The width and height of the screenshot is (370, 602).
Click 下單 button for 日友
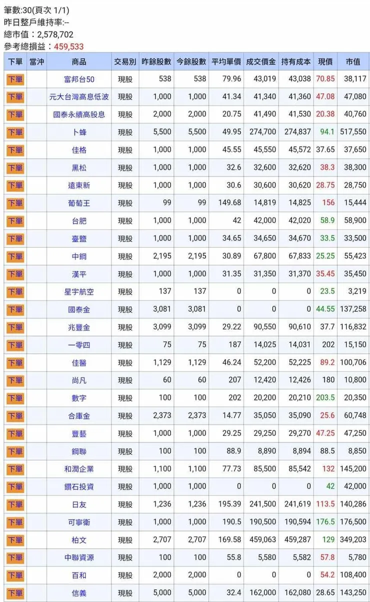coord(15,505)
